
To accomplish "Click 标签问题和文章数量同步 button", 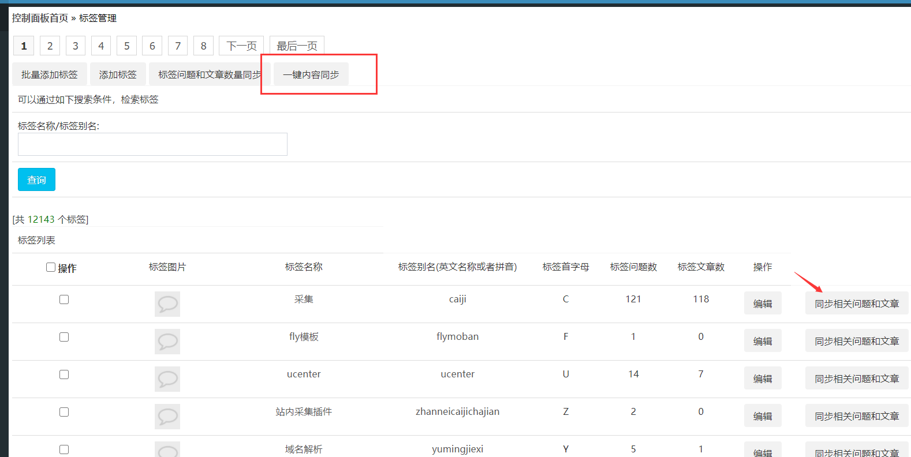I will click(209, 74).
